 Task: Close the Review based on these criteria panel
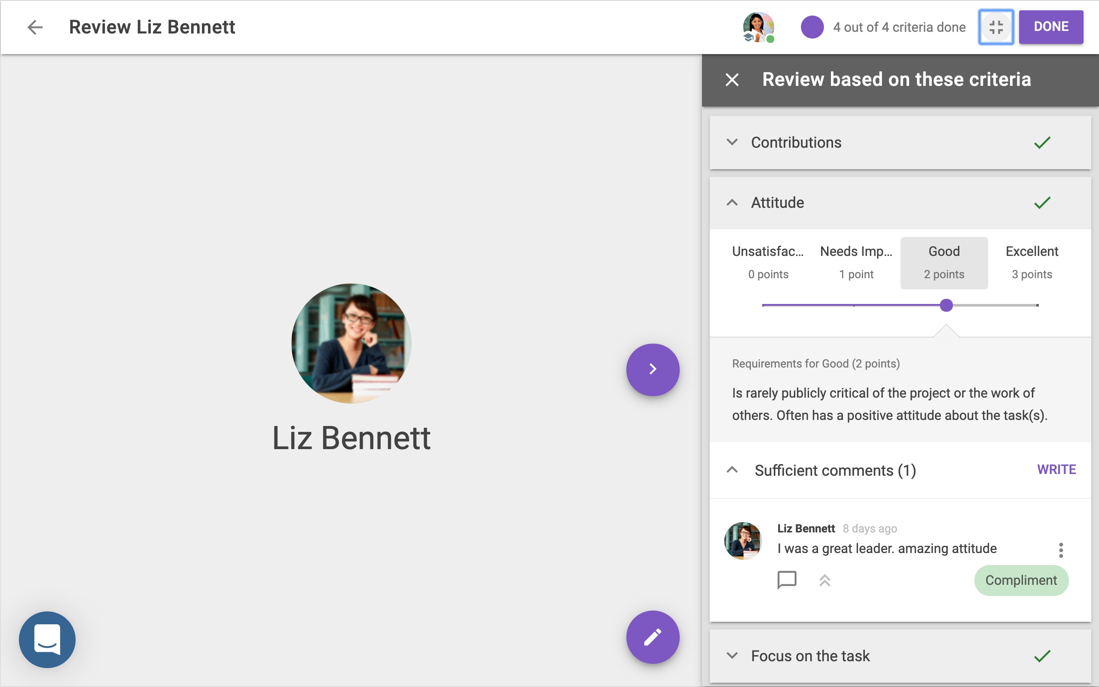coord(732,79)
